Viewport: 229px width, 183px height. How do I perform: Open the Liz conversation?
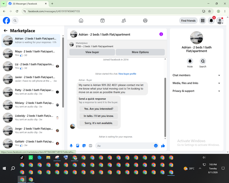[x=31, y=66]
